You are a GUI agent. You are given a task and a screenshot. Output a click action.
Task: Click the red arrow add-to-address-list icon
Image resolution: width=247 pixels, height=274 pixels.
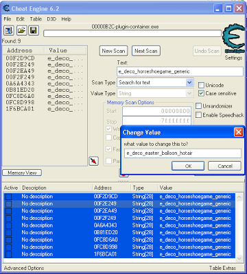[x=93, y=161]
